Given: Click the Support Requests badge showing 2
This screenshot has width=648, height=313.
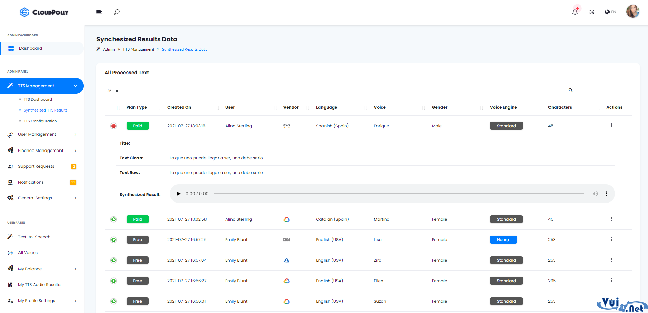Looking at the screenshot, I should pyautogui.click(x=74, y=167).
